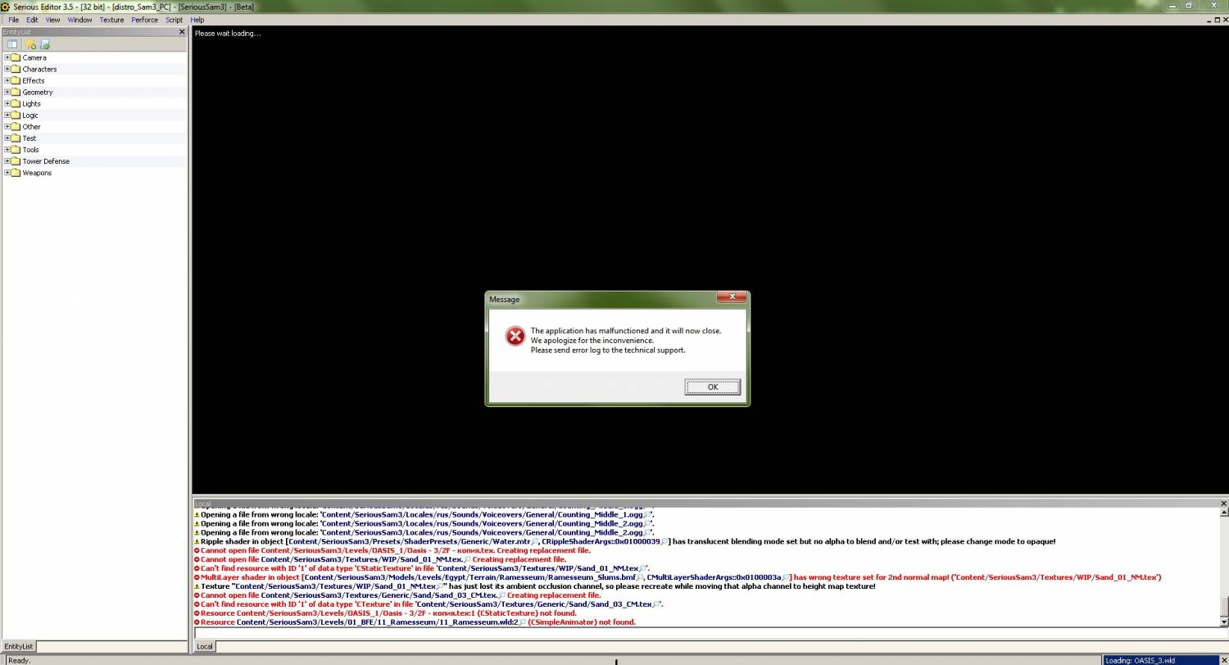Expand the Characters tree node
The image size is (1229, 665).
point(7,69)
